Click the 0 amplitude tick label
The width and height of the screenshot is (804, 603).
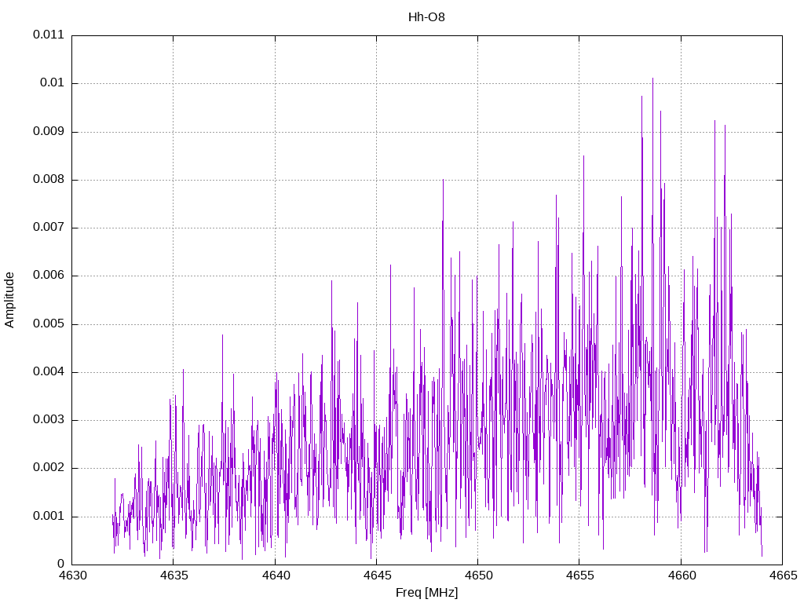click(x=60, y=565)
